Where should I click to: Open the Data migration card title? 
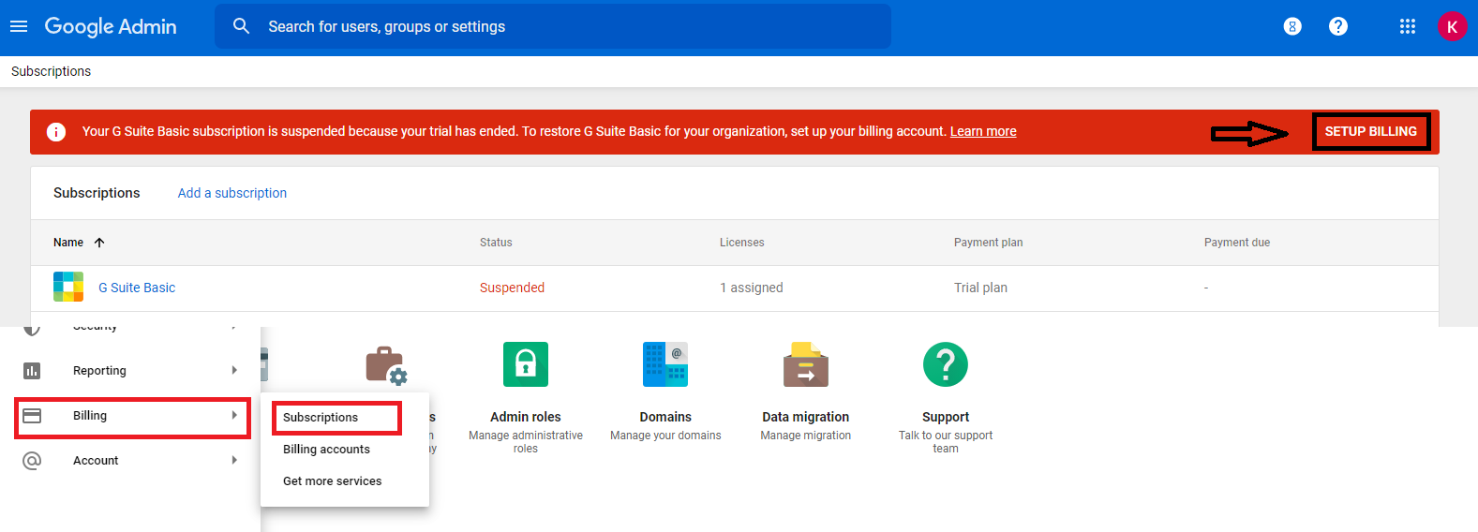806,417
